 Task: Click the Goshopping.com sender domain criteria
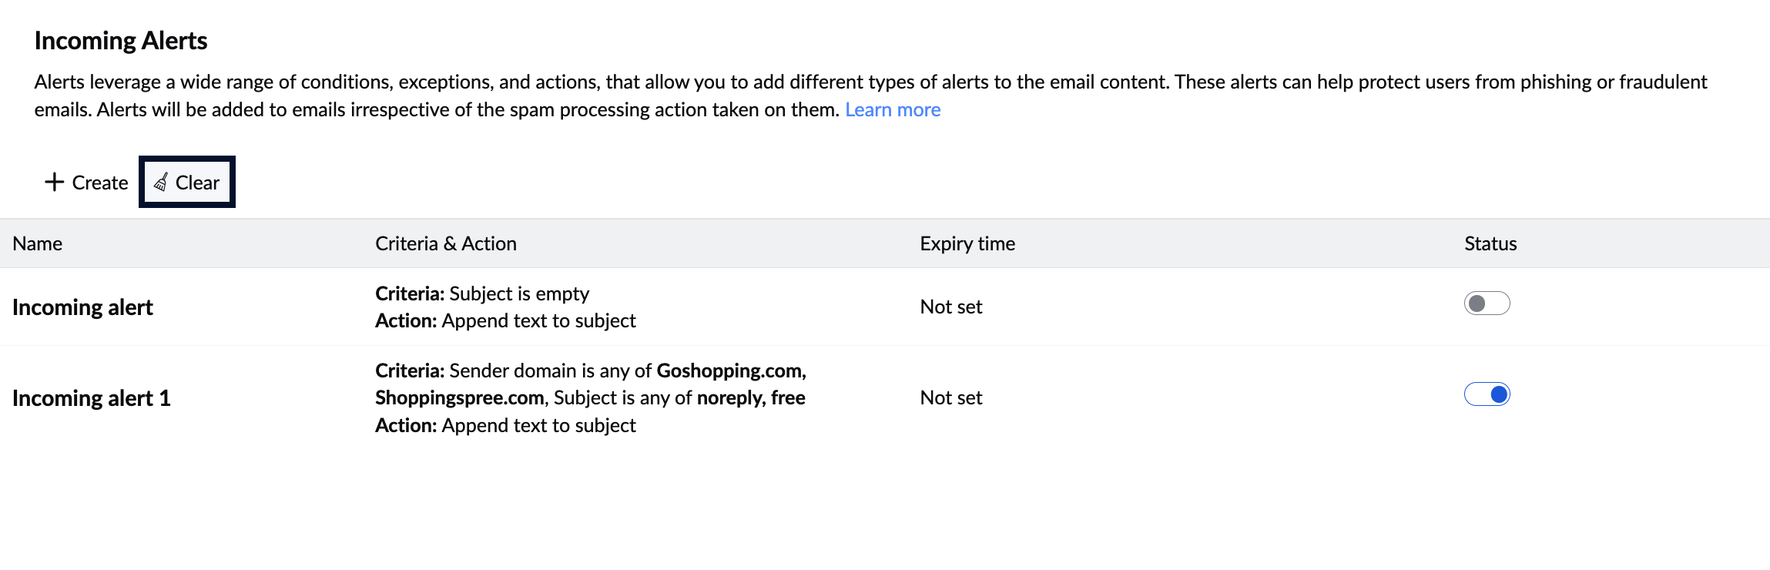pos(731,370)
